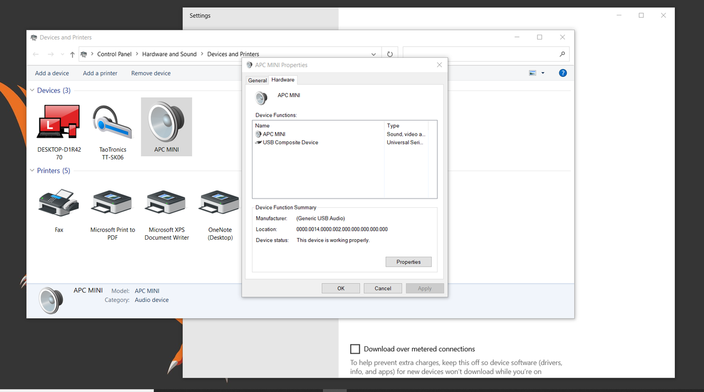
Task: Expand chevron after Control Panel breadcrumb
Action: (137, 54)
